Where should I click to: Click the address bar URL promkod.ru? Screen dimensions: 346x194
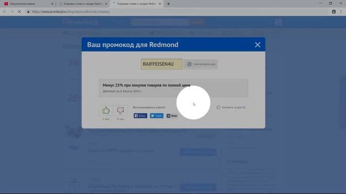coord(71,12)
